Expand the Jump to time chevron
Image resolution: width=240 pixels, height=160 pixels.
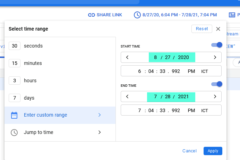(x=100, y=132)
